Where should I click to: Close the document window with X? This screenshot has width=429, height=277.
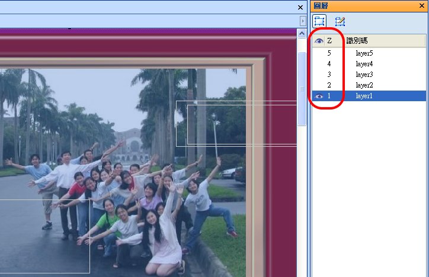click(x=300, y=7)
